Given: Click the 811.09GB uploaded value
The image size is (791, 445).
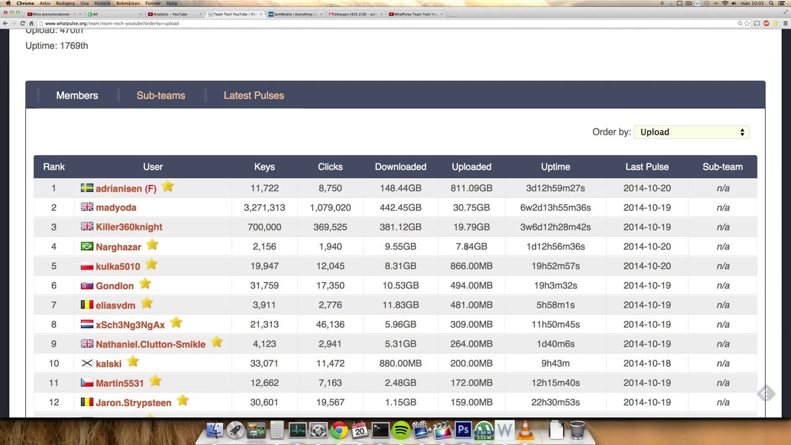Looking at the screenshot, I should tap(472, 189).
